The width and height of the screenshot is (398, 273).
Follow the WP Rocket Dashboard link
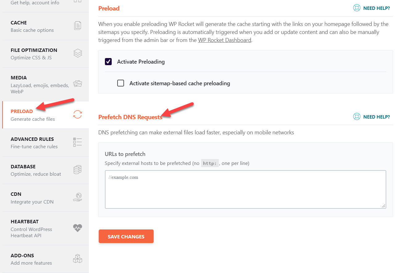pyautogui.click(x=225, y=40)
